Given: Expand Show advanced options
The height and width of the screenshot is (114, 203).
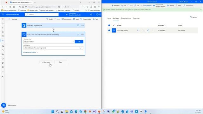Looking at the screenshot, I should pyautogui.click(x=30, y=52).
